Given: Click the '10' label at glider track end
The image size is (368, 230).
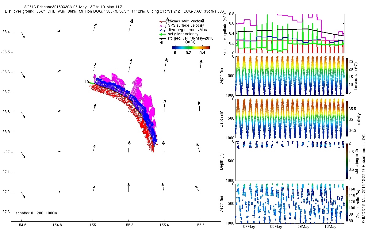Looking at the screenshot, I should pos(87,82).
